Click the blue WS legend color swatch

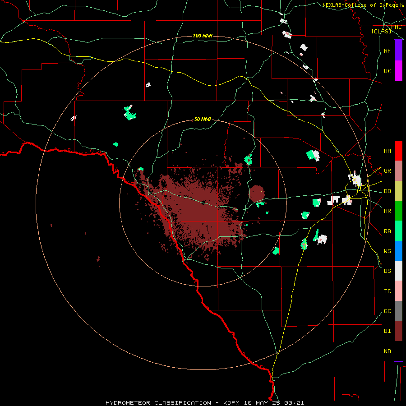tap(398, 251)
